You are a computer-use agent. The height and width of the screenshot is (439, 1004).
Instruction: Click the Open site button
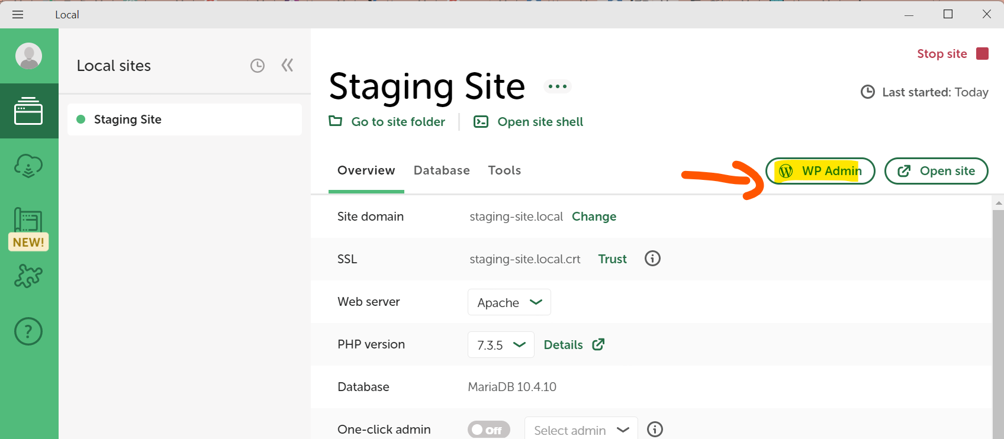coord(936,171)
